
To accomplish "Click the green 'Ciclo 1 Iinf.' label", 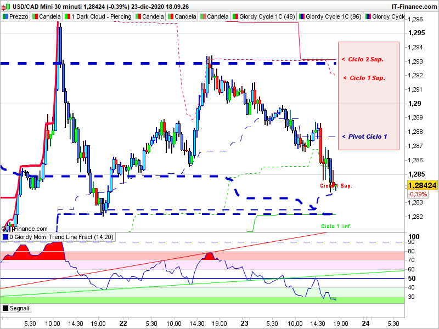I will pyautogui.click(x=336, y=226).
